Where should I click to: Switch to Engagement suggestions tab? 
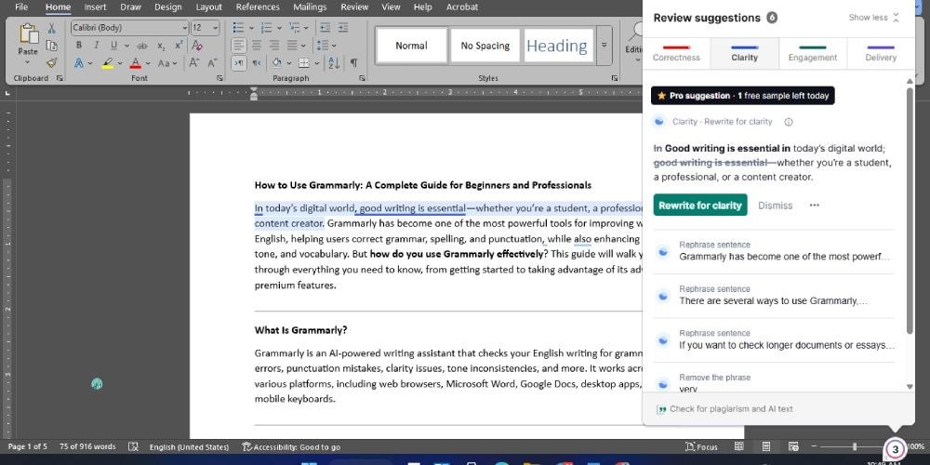point(813,53)
